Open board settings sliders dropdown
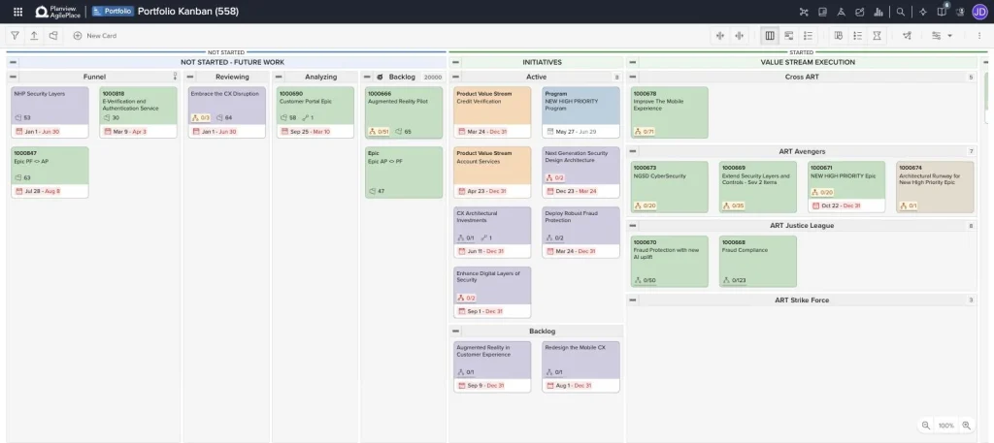The image size is (994, 443). click(x=942, y=36)
